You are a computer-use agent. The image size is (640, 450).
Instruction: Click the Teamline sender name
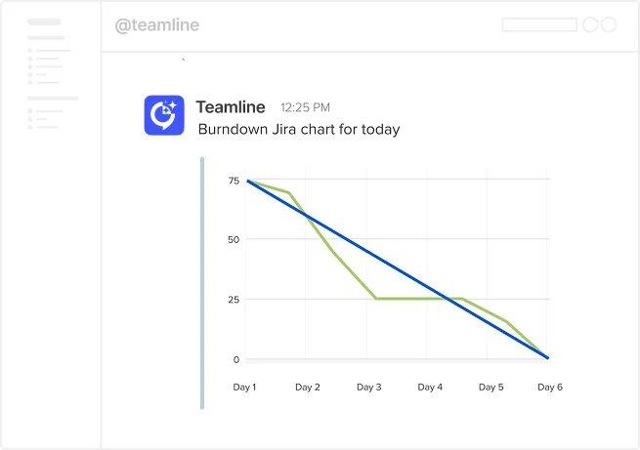pyautogui.click(x=232, y=106)
